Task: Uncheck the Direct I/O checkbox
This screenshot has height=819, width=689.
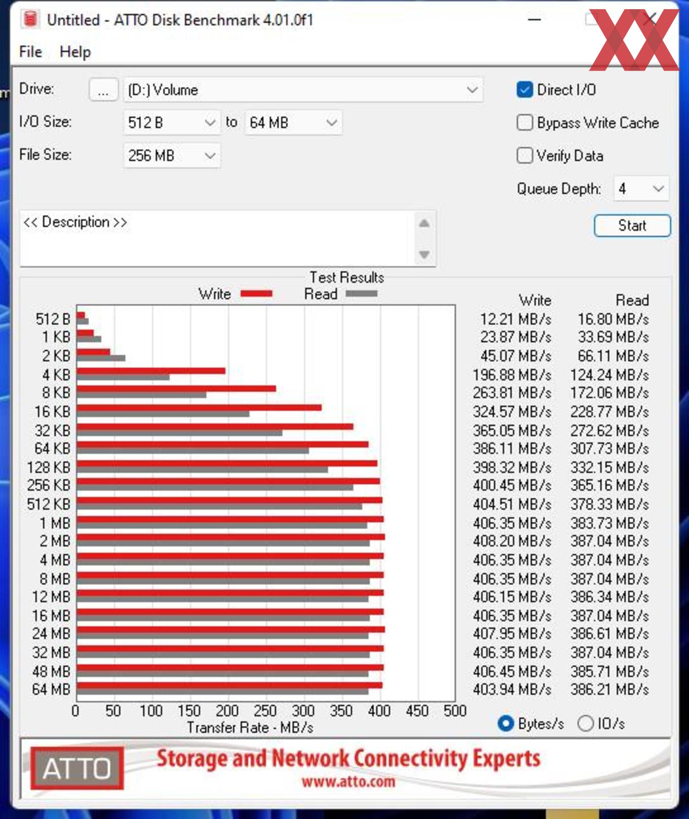Action: click(x=524, y=90)
